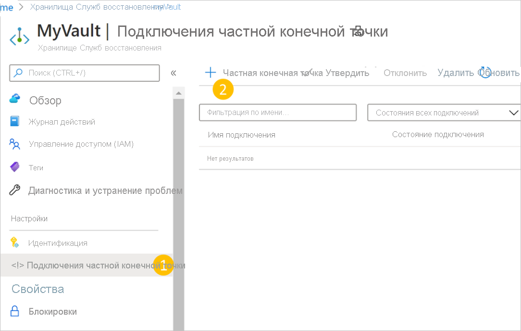Select the Журнал действий activity log icon

[x=15, y=122]
